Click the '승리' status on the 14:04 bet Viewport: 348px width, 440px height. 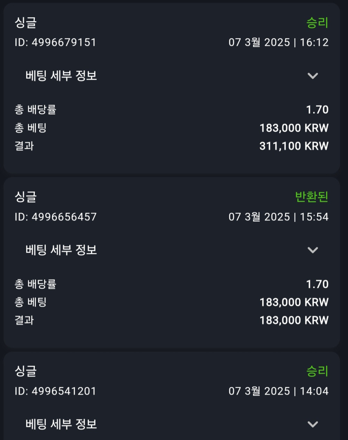tap(317, 371)
